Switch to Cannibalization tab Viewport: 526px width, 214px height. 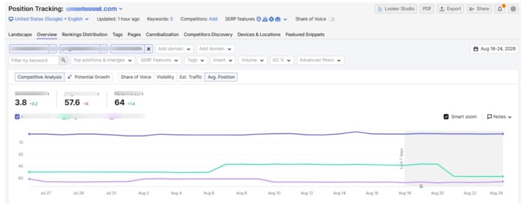[x=162, y=34]
